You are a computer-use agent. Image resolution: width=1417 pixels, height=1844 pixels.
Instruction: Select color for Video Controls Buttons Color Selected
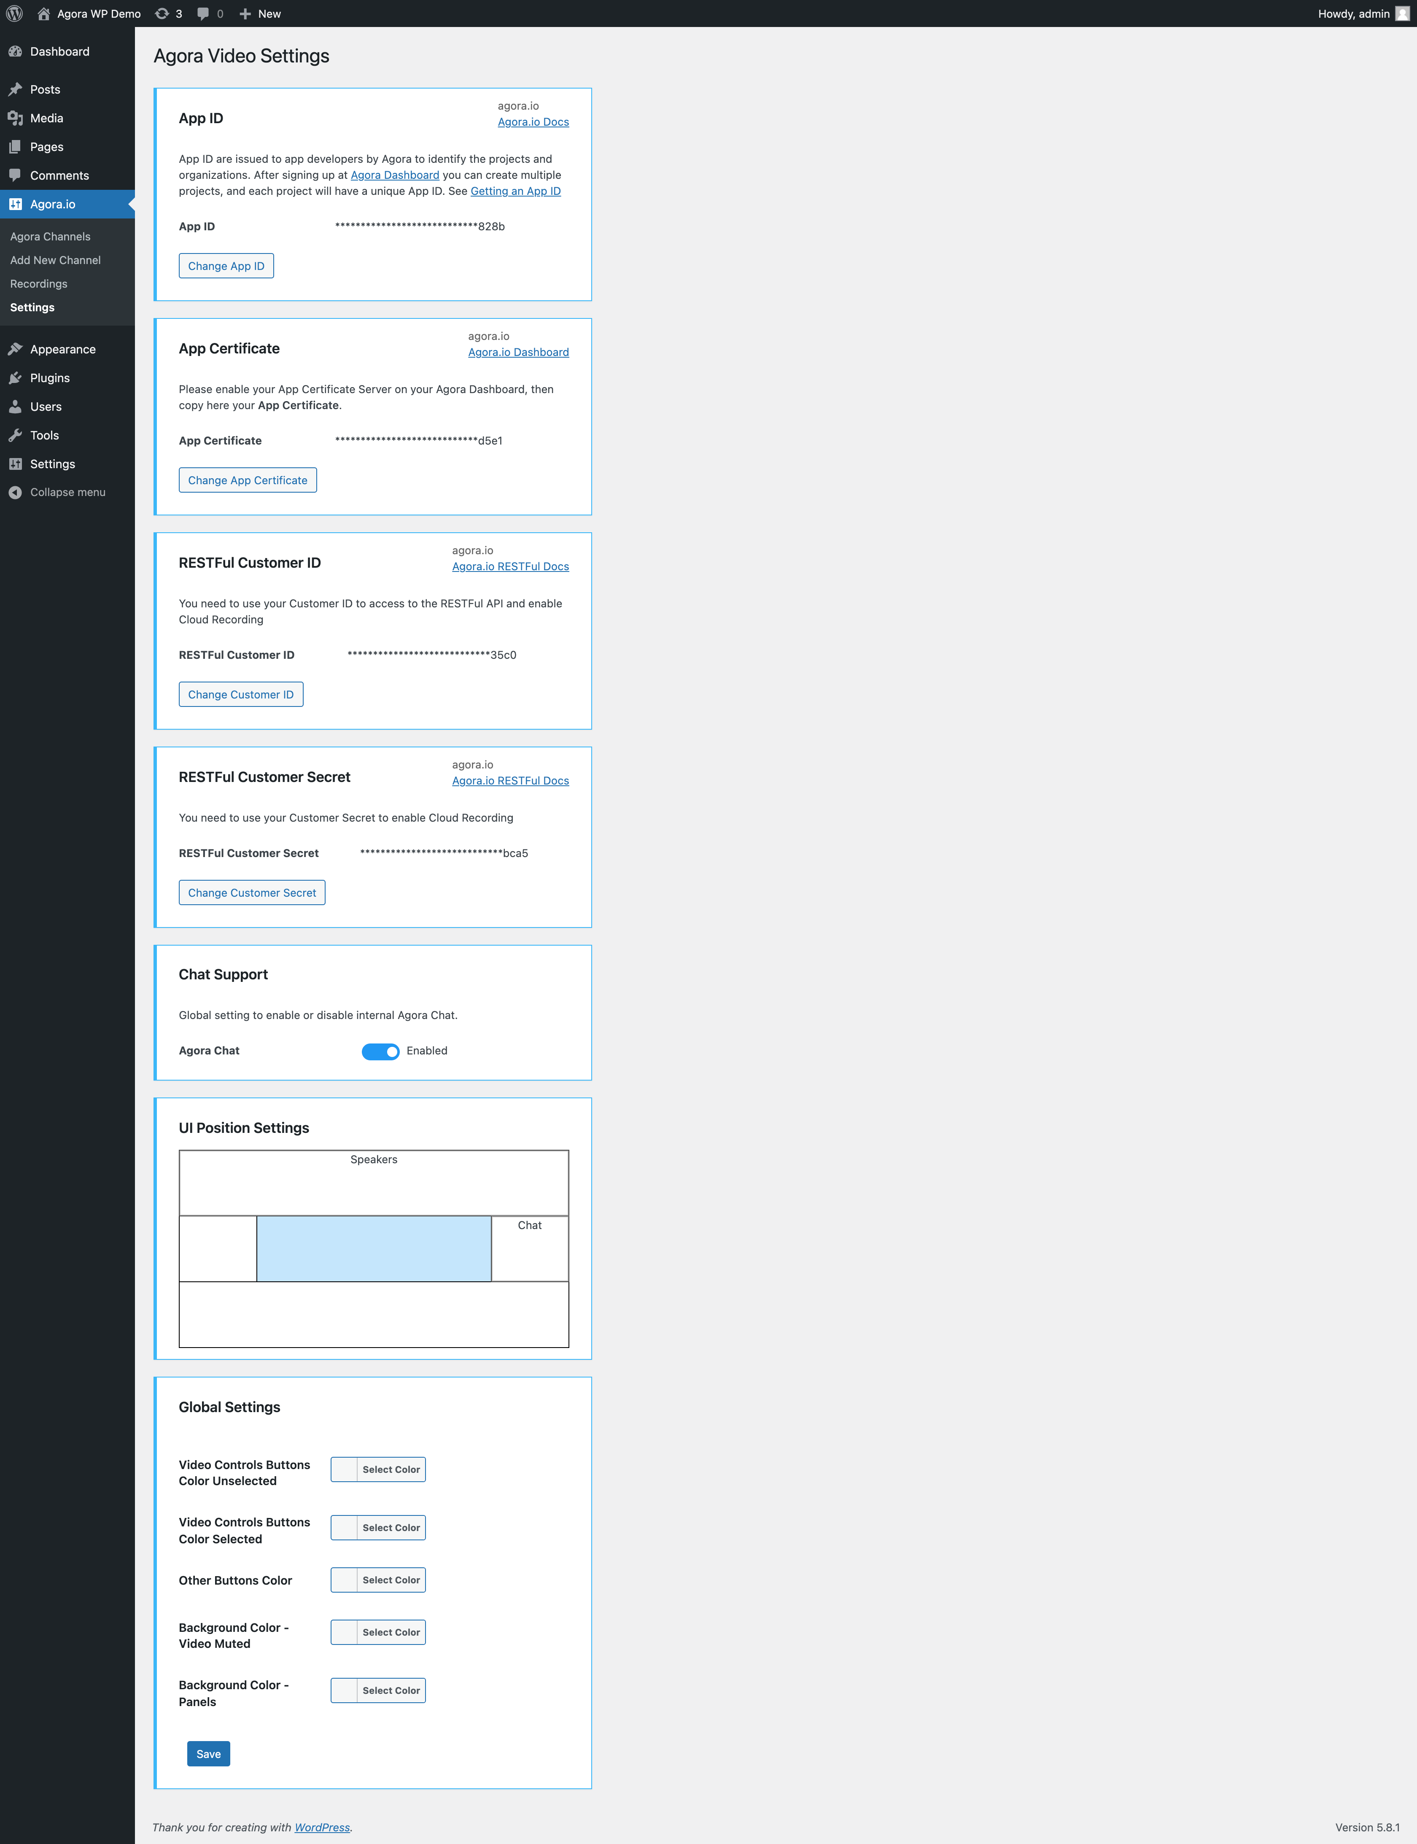pyautogui.click(x=378, y=1528)
